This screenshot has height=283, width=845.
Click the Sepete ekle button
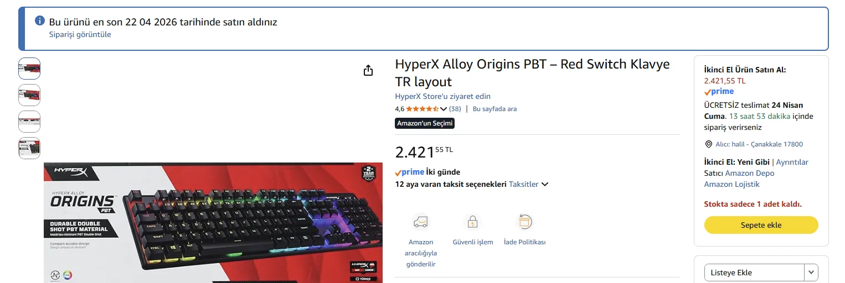[x=761, y=225]
